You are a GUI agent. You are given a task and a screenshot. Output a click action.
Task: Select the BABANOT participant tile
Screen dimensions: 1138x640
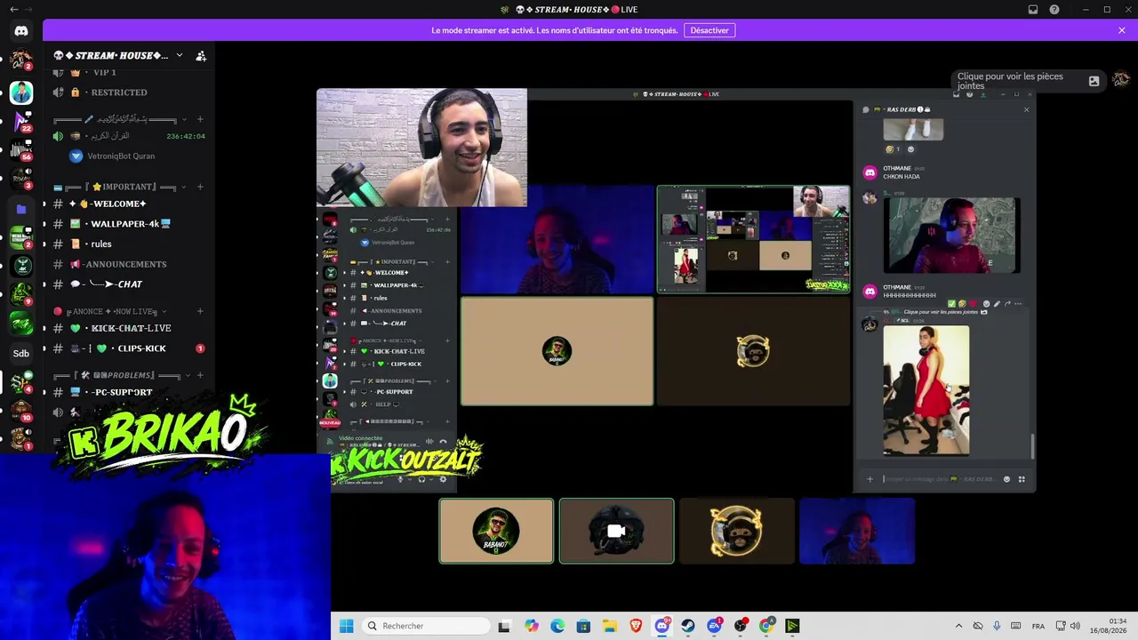pos(496,531)
